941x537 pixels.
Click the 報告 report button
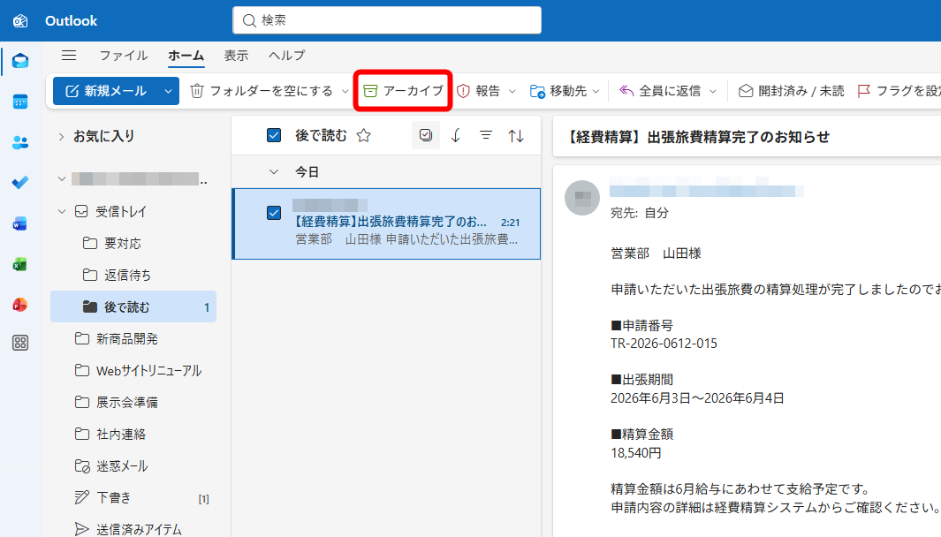tap(479, 91)
